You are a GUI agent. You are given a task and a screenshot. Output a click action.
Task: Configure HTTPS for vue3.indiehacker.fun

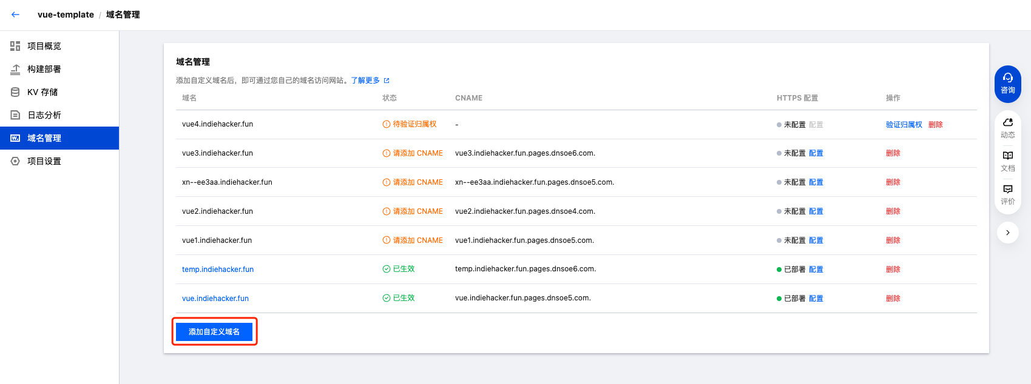click(816, 153)
